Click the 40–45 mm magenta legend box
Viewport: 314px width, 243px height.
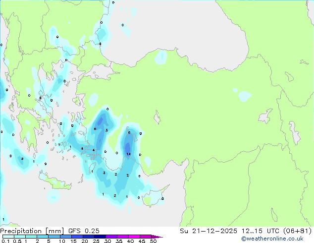click(134, 237)
